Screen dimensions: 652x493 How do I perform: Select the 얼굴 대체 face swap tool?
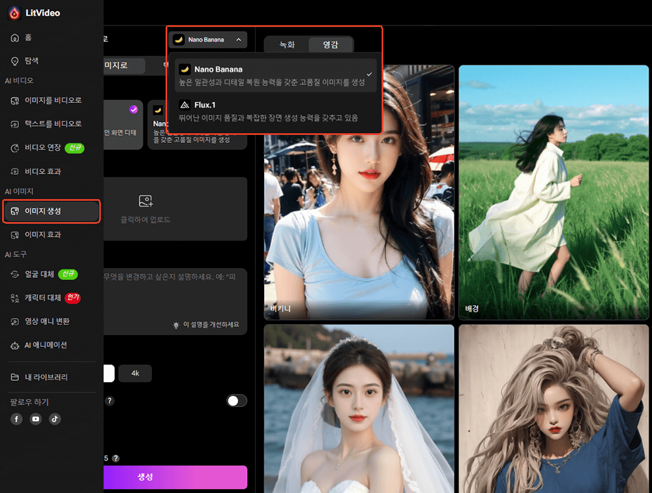point(39,274)
